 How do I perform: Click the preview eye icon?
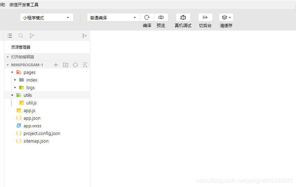click(x=161, y=17)
